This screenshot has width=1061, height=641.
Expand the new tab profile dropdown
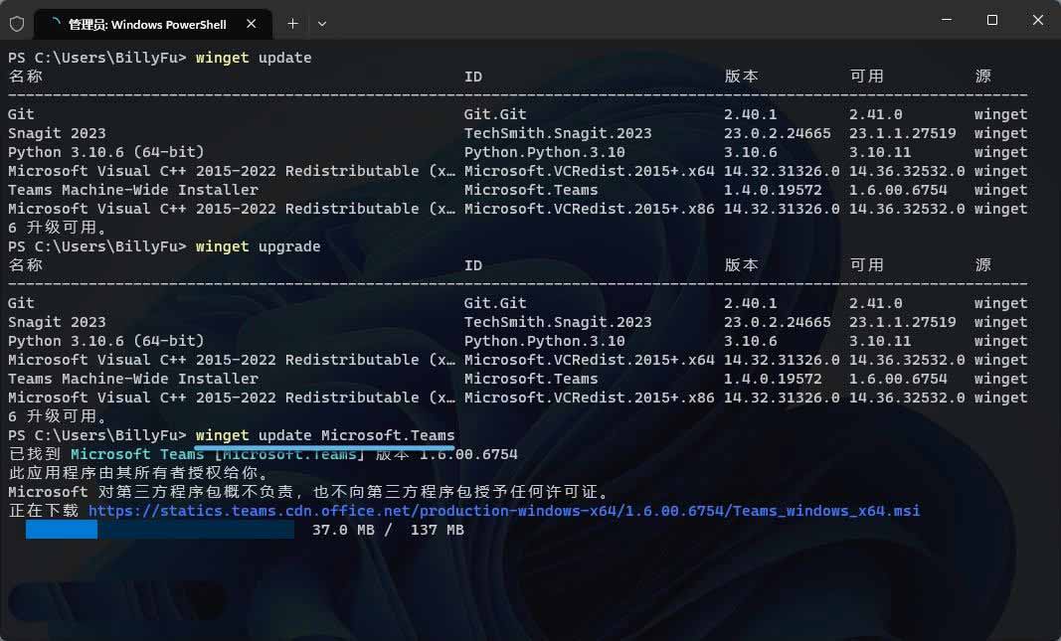[x=322, y=24]
